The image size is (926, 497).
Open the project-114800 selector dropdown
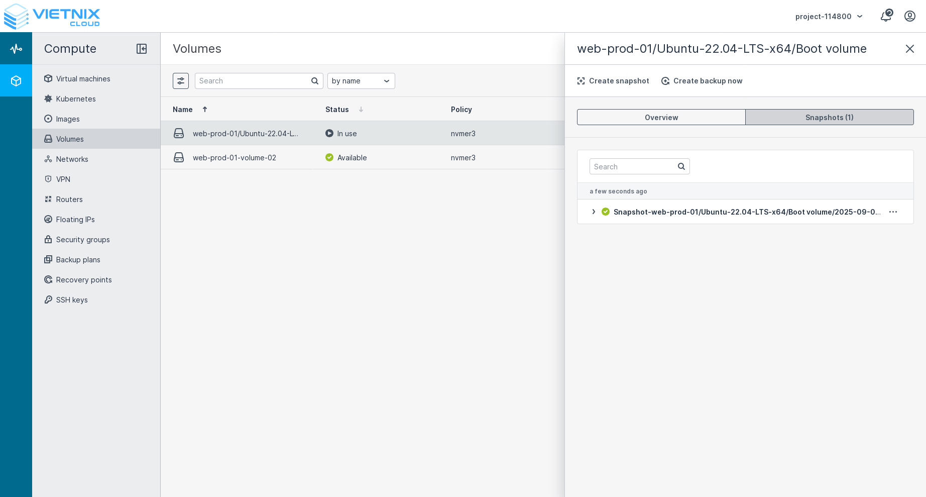(829, 17)
